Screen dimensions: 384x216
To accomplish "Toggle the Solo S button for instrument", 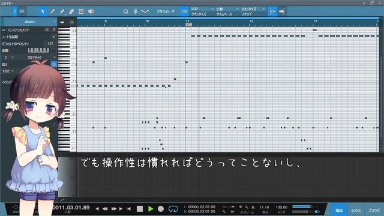I will click(x=54, y=30).
